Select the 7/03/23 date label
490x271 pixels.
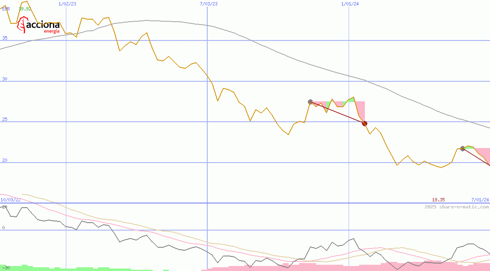(209, 4)
